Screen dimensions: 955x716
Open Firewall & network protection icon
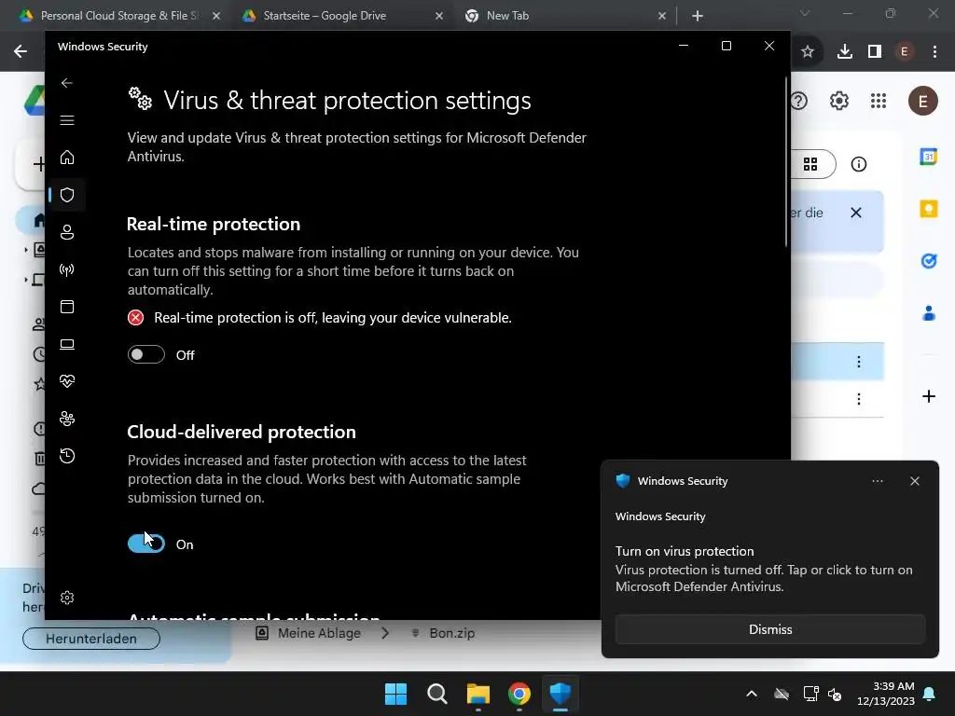67,269
